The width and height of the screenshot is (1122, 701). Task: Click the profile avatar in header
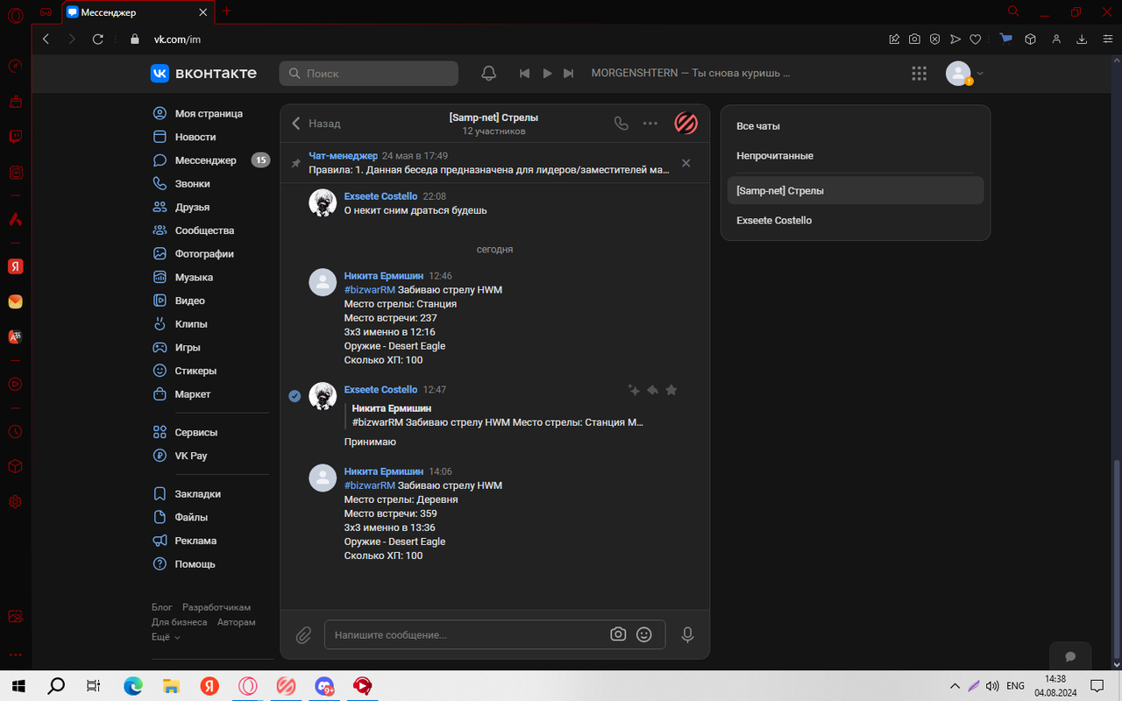click(957, 74)
